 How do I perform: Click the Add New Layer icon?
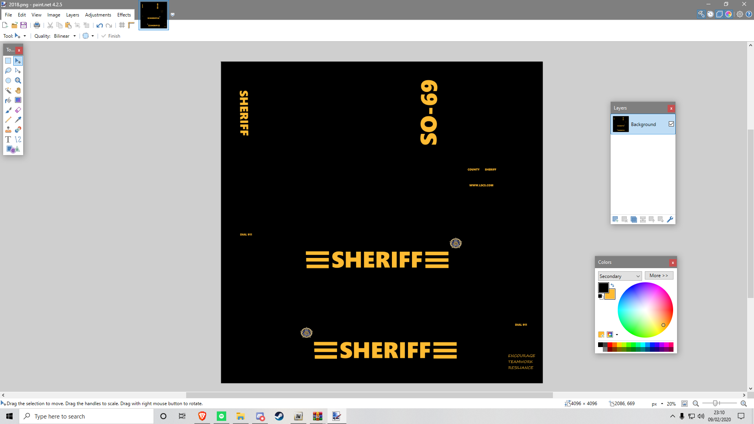[615, 219]
